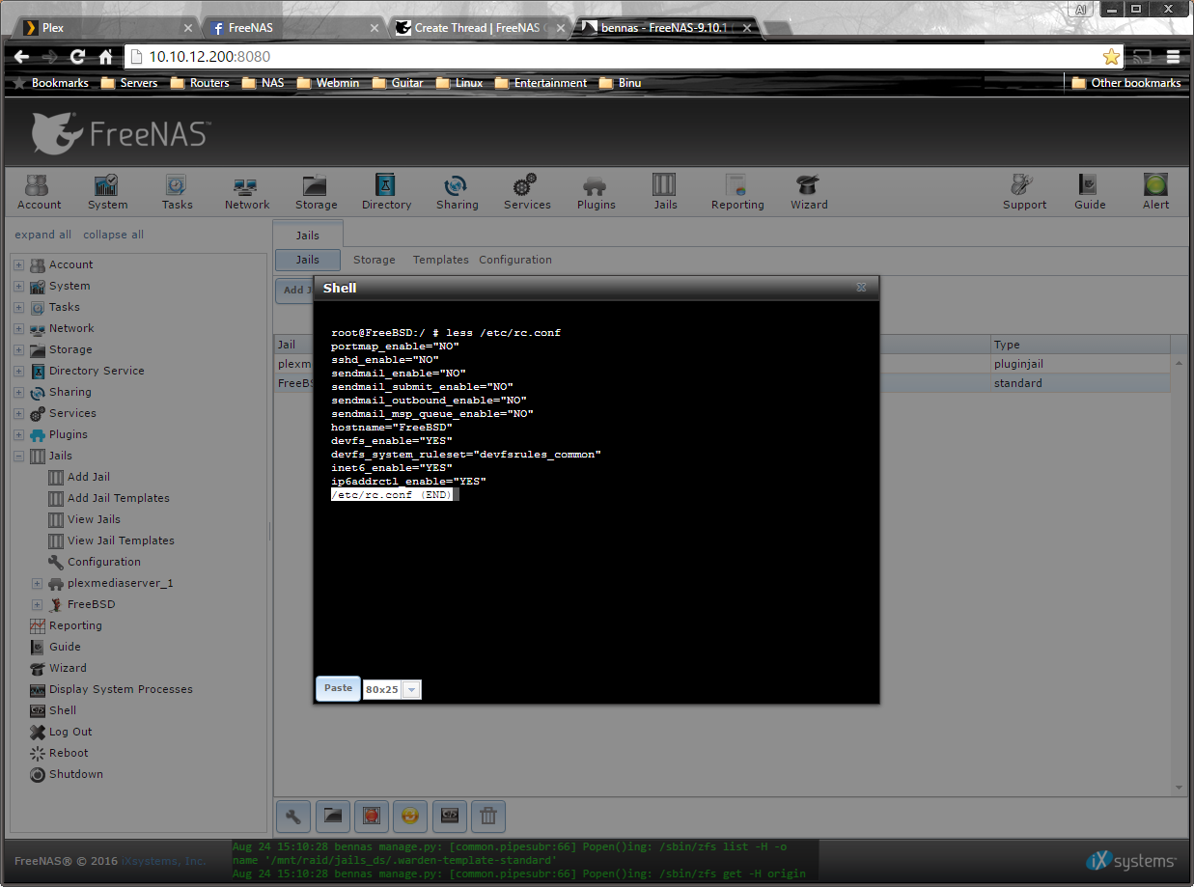Viewport: 1194px width, 887px height.
Task: Open the Storage toolbar icon
Action: 316,191
